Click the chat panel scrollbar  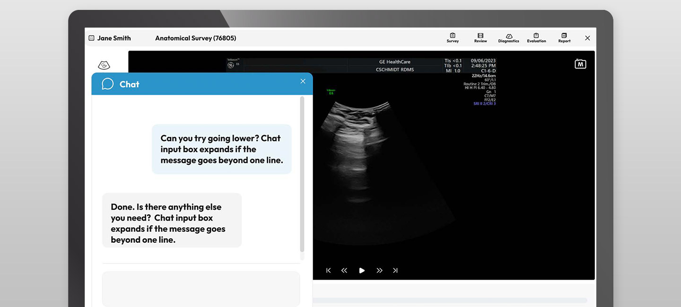pos(302,175)
